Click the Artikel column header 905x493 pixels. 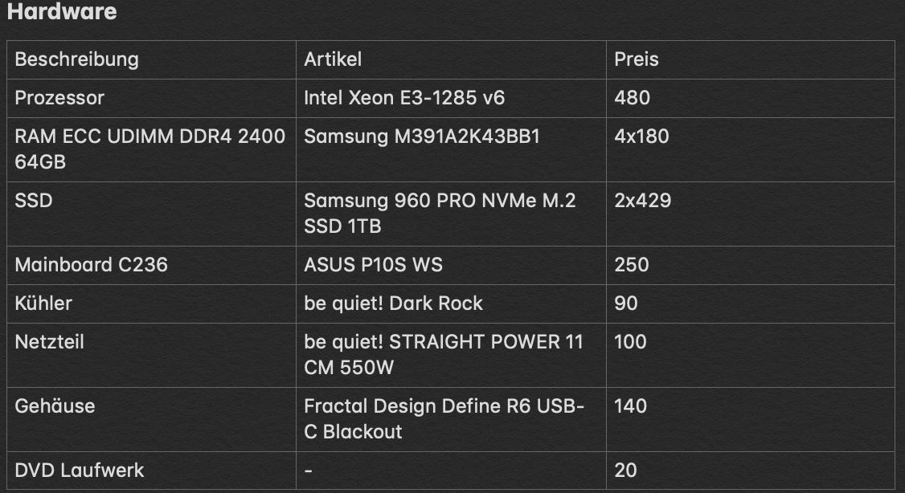(333, 59)
